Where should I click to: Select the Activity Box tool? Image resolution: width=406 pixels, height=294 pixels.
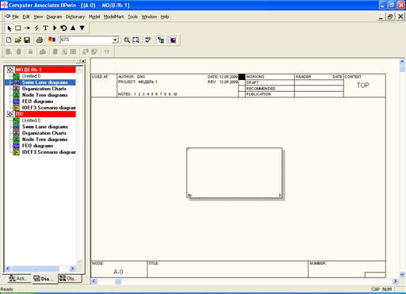coord(18,28)
